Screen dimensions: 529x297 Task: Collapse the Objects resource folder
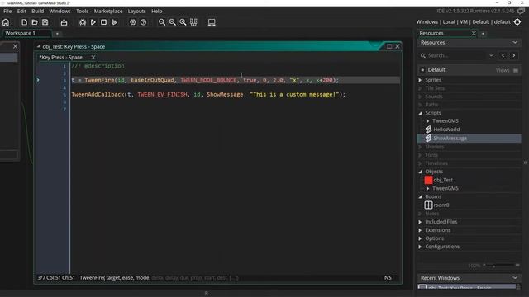click(420, 172)
